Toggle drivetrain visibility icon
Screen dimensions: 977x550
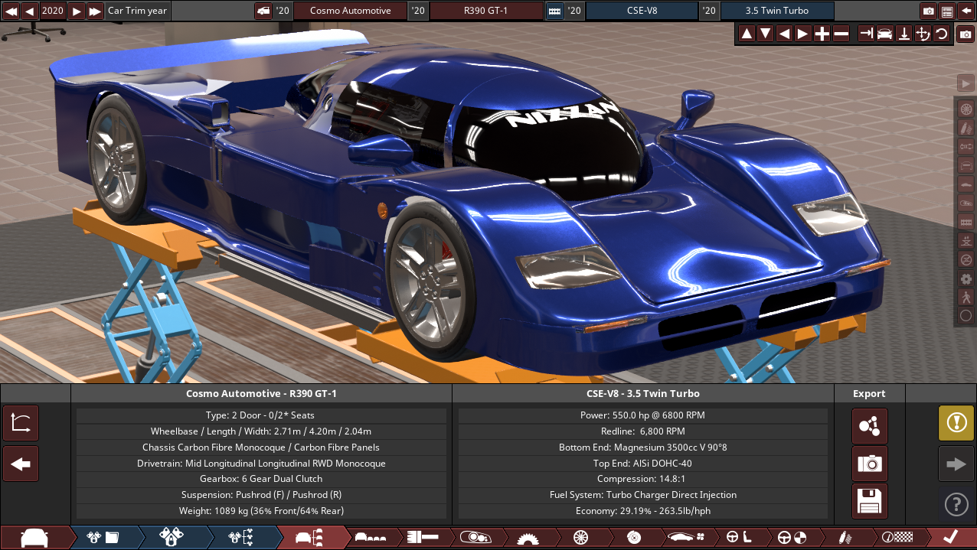coord(966,146)
